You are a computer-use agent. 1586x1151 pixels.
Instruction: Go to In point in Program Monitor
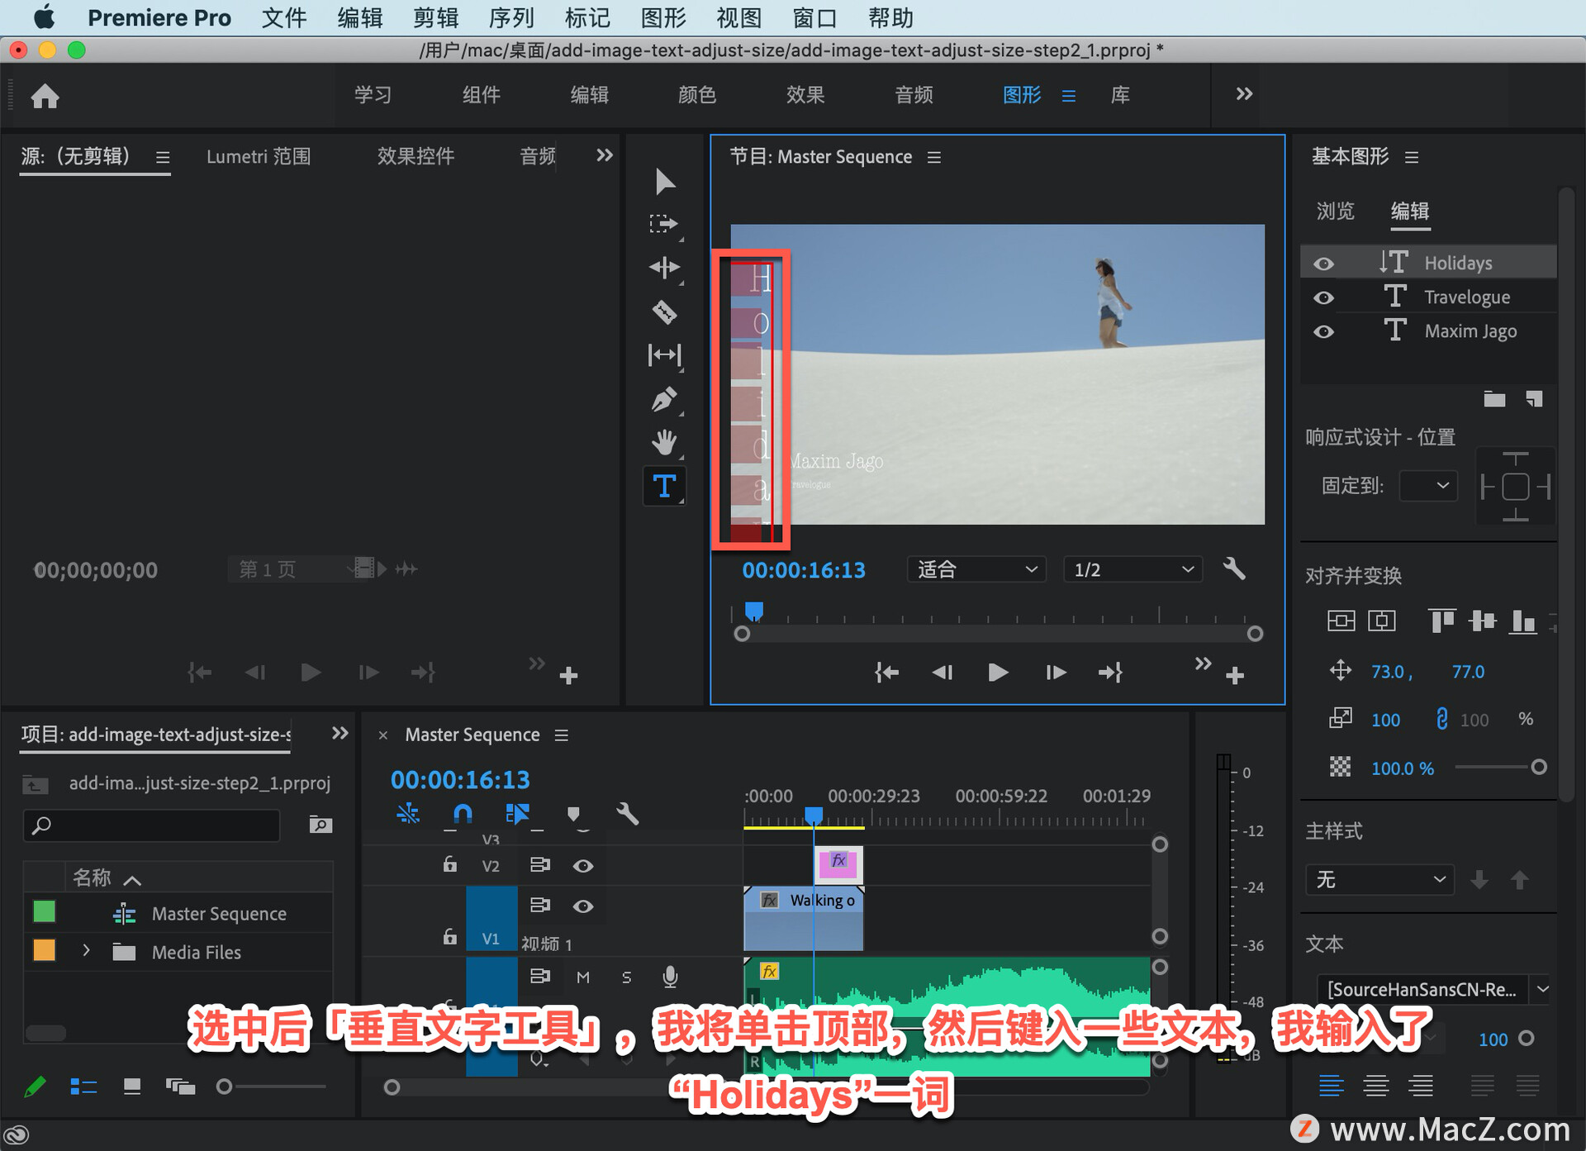point(886,673)
